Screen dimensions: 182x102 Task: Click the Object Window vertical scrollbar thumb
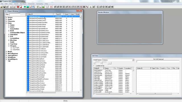click(x=81, y=18)
